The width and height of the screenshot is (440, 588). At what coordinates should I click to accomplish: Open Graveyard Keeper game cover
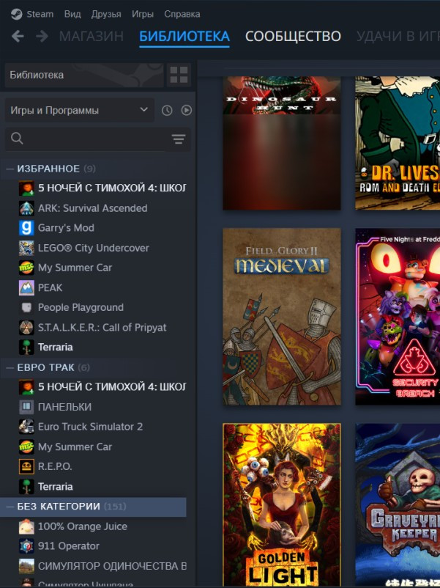point(398,504)
